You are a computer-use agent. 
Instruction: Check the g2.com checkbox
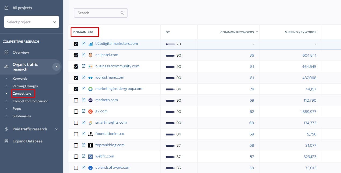click(76, 112)
